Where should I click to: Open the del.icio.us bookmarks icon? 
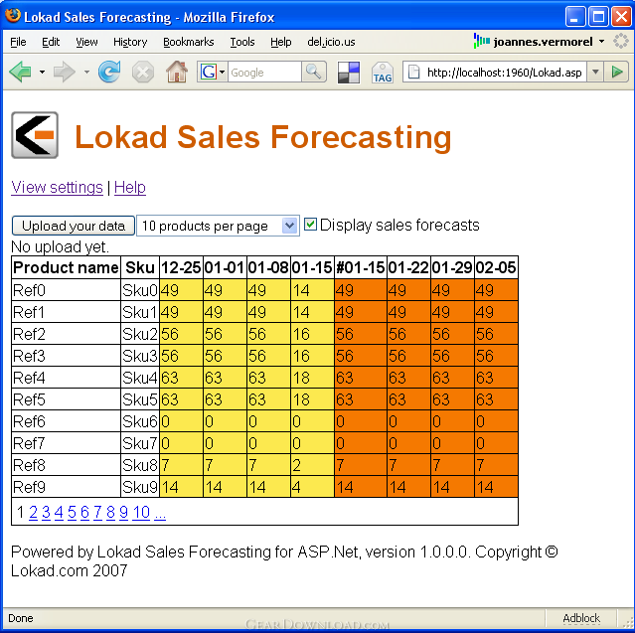pyautogui.click(x=349, y=73)
